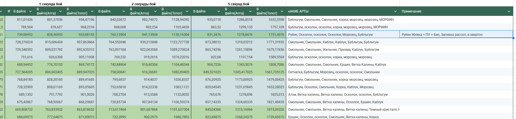The width and height of the screenshot is (516, 119).
Task: Select the '2 секунды бой' group header
Action: (x=144, y=4)
